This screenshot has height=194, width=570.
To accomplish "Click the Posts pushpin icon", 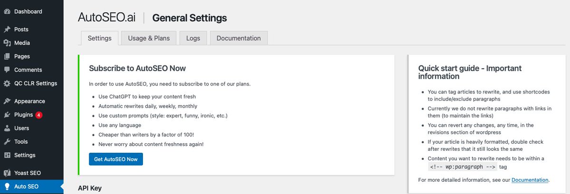I will point(7,29).
